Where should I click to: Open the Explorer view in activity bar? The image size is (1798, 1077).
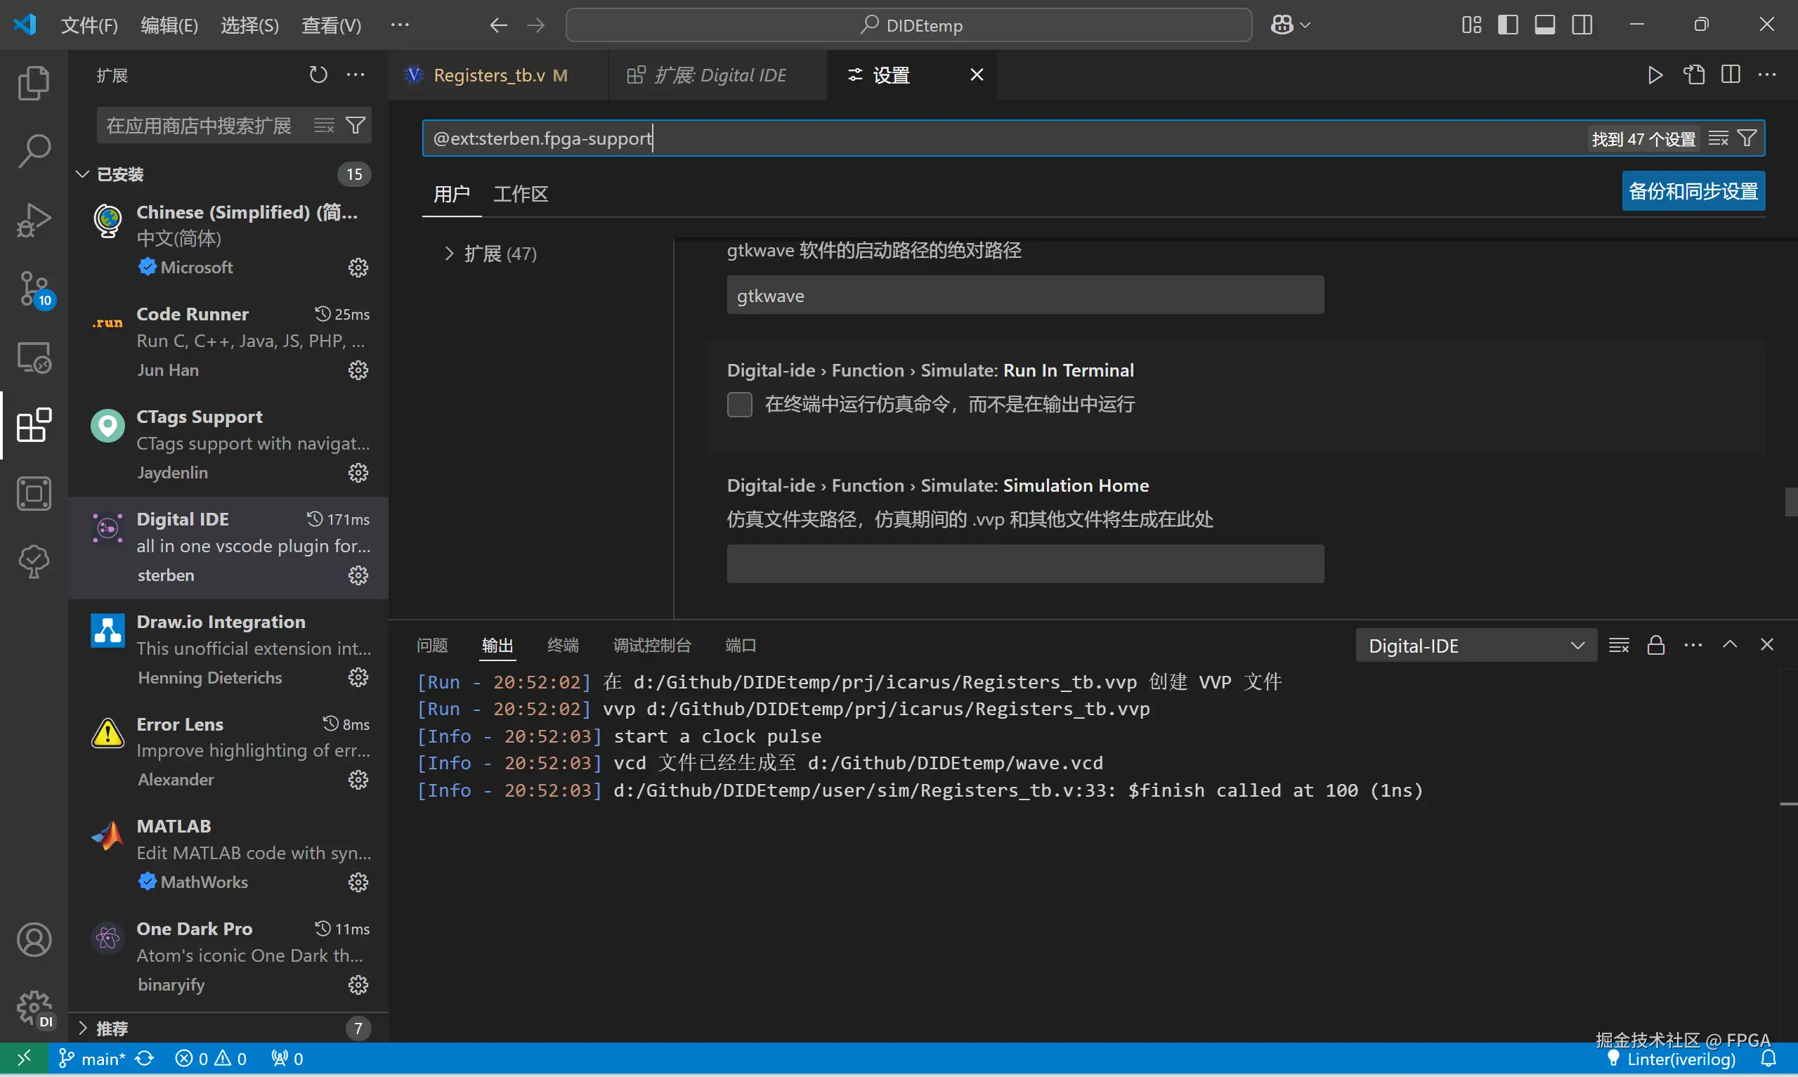(x=34, y=83)
